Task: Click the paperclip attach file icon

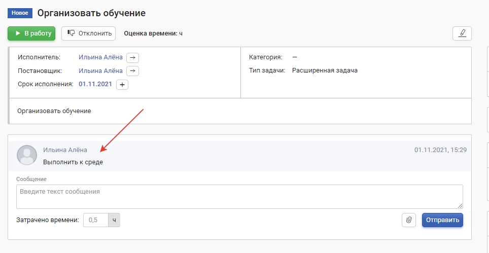Action: tap(408, 220)
